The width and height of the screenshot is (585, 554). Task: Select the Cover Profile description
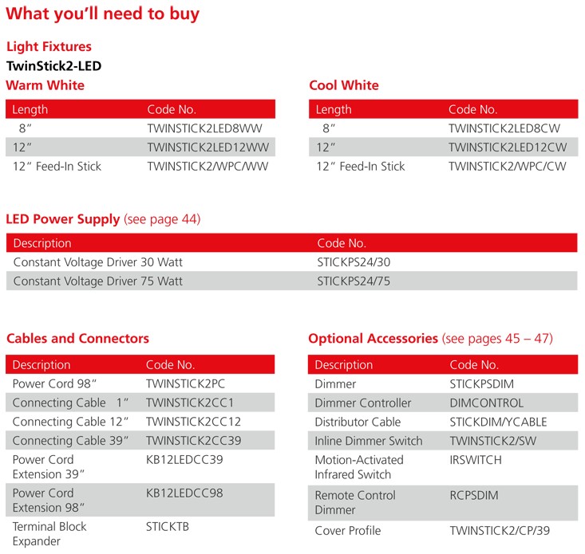pyautogui.click(x=348, y=531)
